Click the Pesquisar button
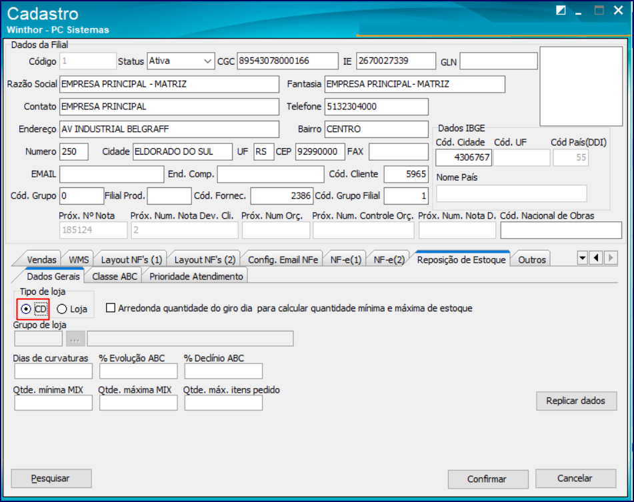 (x=51, y=479)
